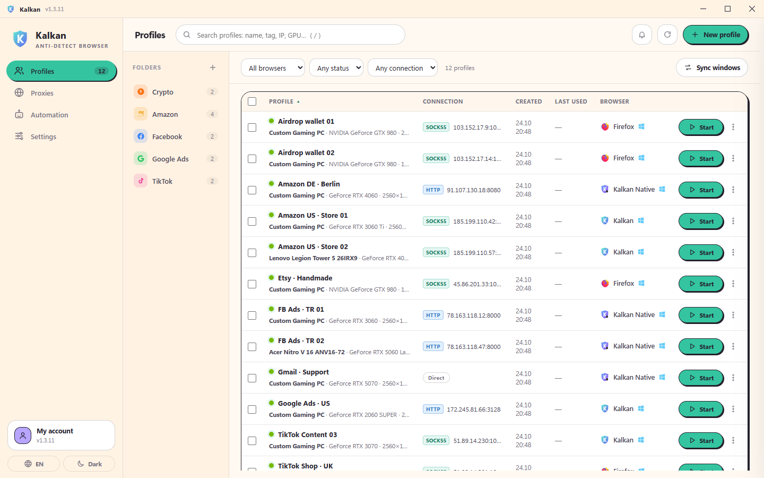This screenshot has width=764, height=478.
Task: Click the Direct connection badge for Gmail · Support
Action: 436,378
